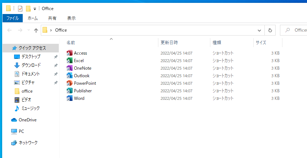Select the OneNote shortcut icon
The height and width of the screenshot is (158, 307).
(70, 68)
